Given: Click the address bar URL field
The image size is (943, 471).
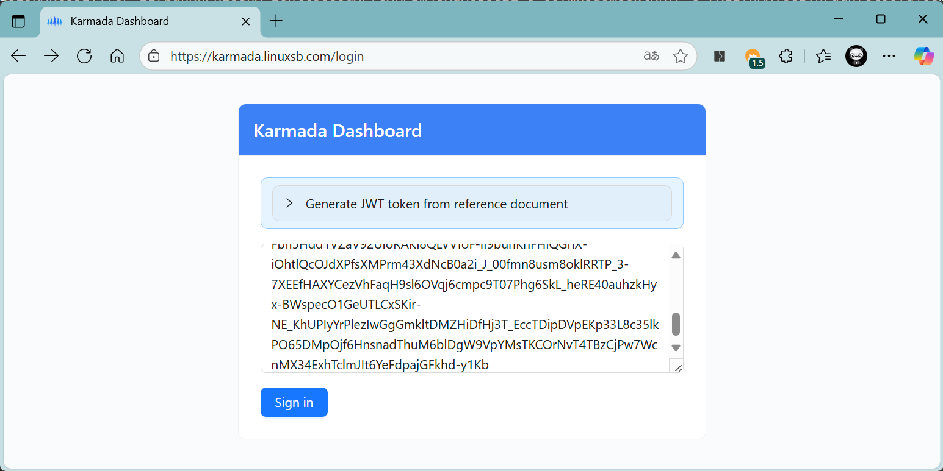Looking at the screenshot, I should click(397, 57).
